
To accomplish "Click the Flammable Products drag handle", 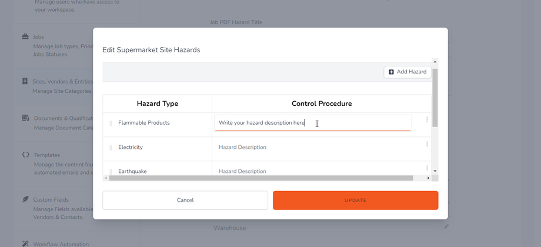I will [x=111, y=123].
